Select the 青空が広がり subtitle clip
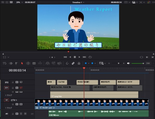 tap(108, 82)
